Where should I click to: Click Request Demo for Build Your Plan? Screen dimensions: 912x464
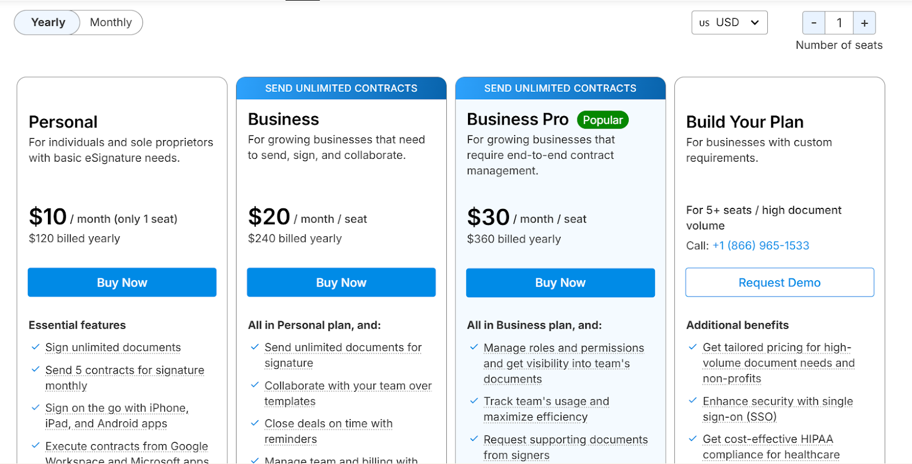(779, 282)
